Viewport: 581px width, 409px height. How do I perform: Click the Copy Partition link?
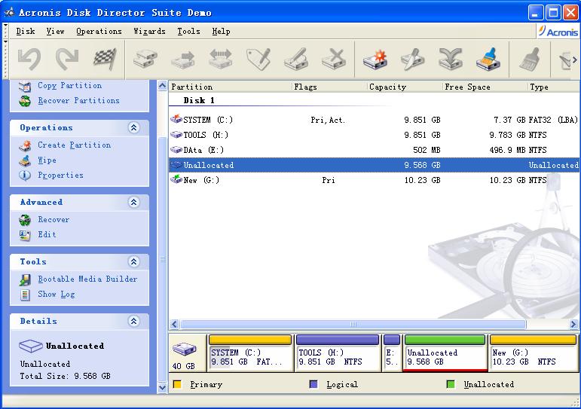pyautogui.click(x=69, y=86)
